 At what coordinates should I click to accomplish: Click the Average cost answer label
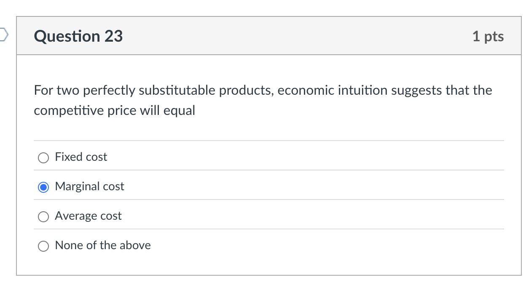click(x=88, y=215)
